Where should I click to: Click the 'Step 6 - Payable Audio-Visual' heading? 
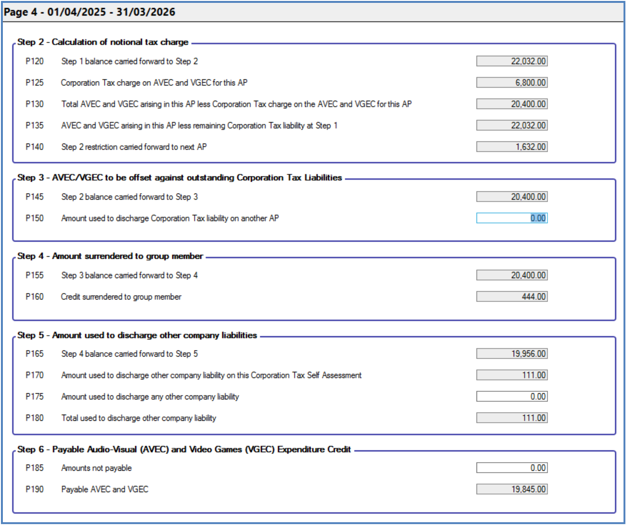pyautogui.click(x=184, y=449)
